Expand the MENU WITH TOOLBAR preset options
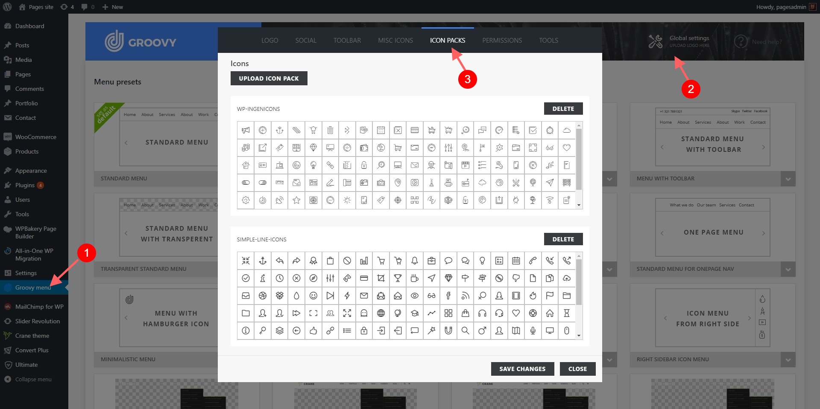Screen dimensions: 820x409 click(x=788, y=179)
